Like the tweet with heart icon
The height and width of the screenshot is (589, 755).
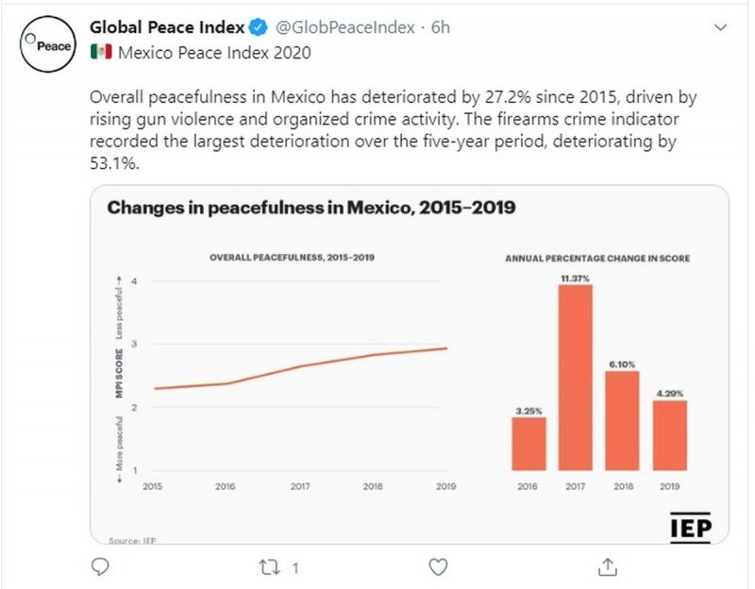[437, 566]
